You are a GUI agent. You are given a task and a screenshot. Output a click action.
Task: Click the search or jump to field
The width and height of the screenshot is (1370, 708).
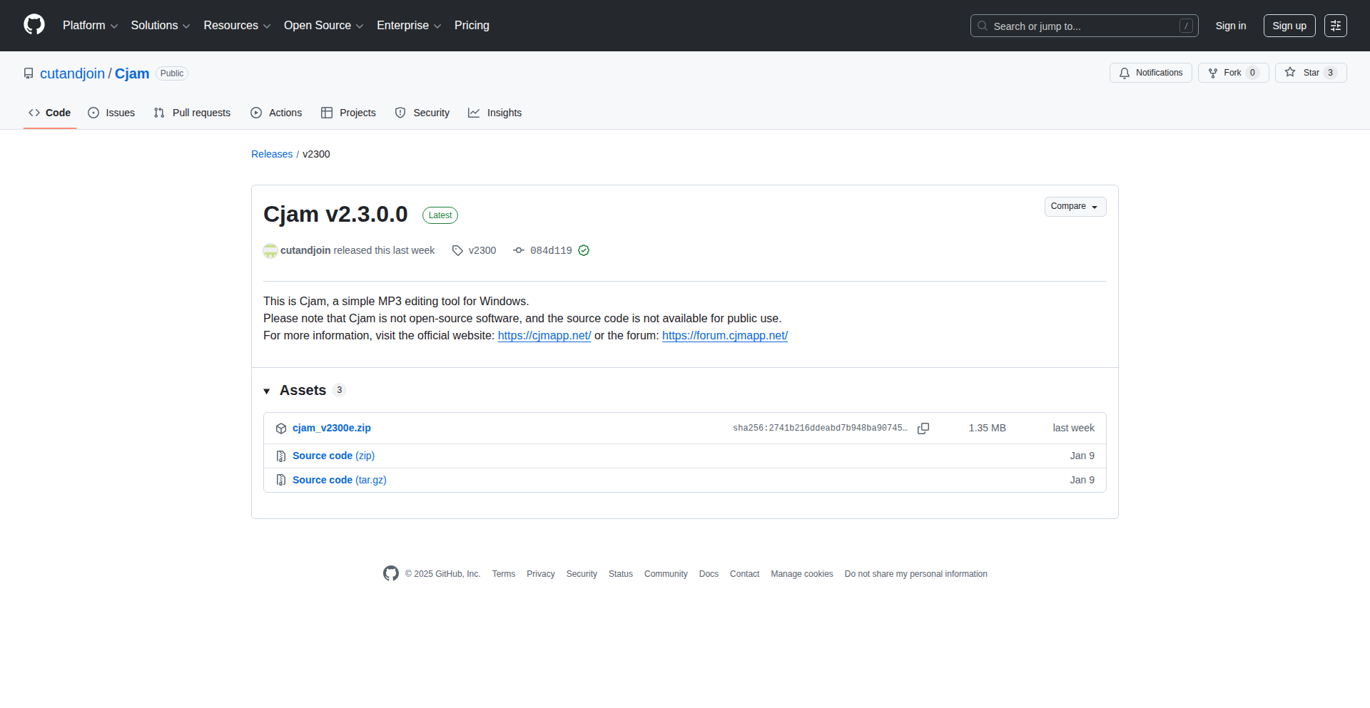tap(1083, 26)
